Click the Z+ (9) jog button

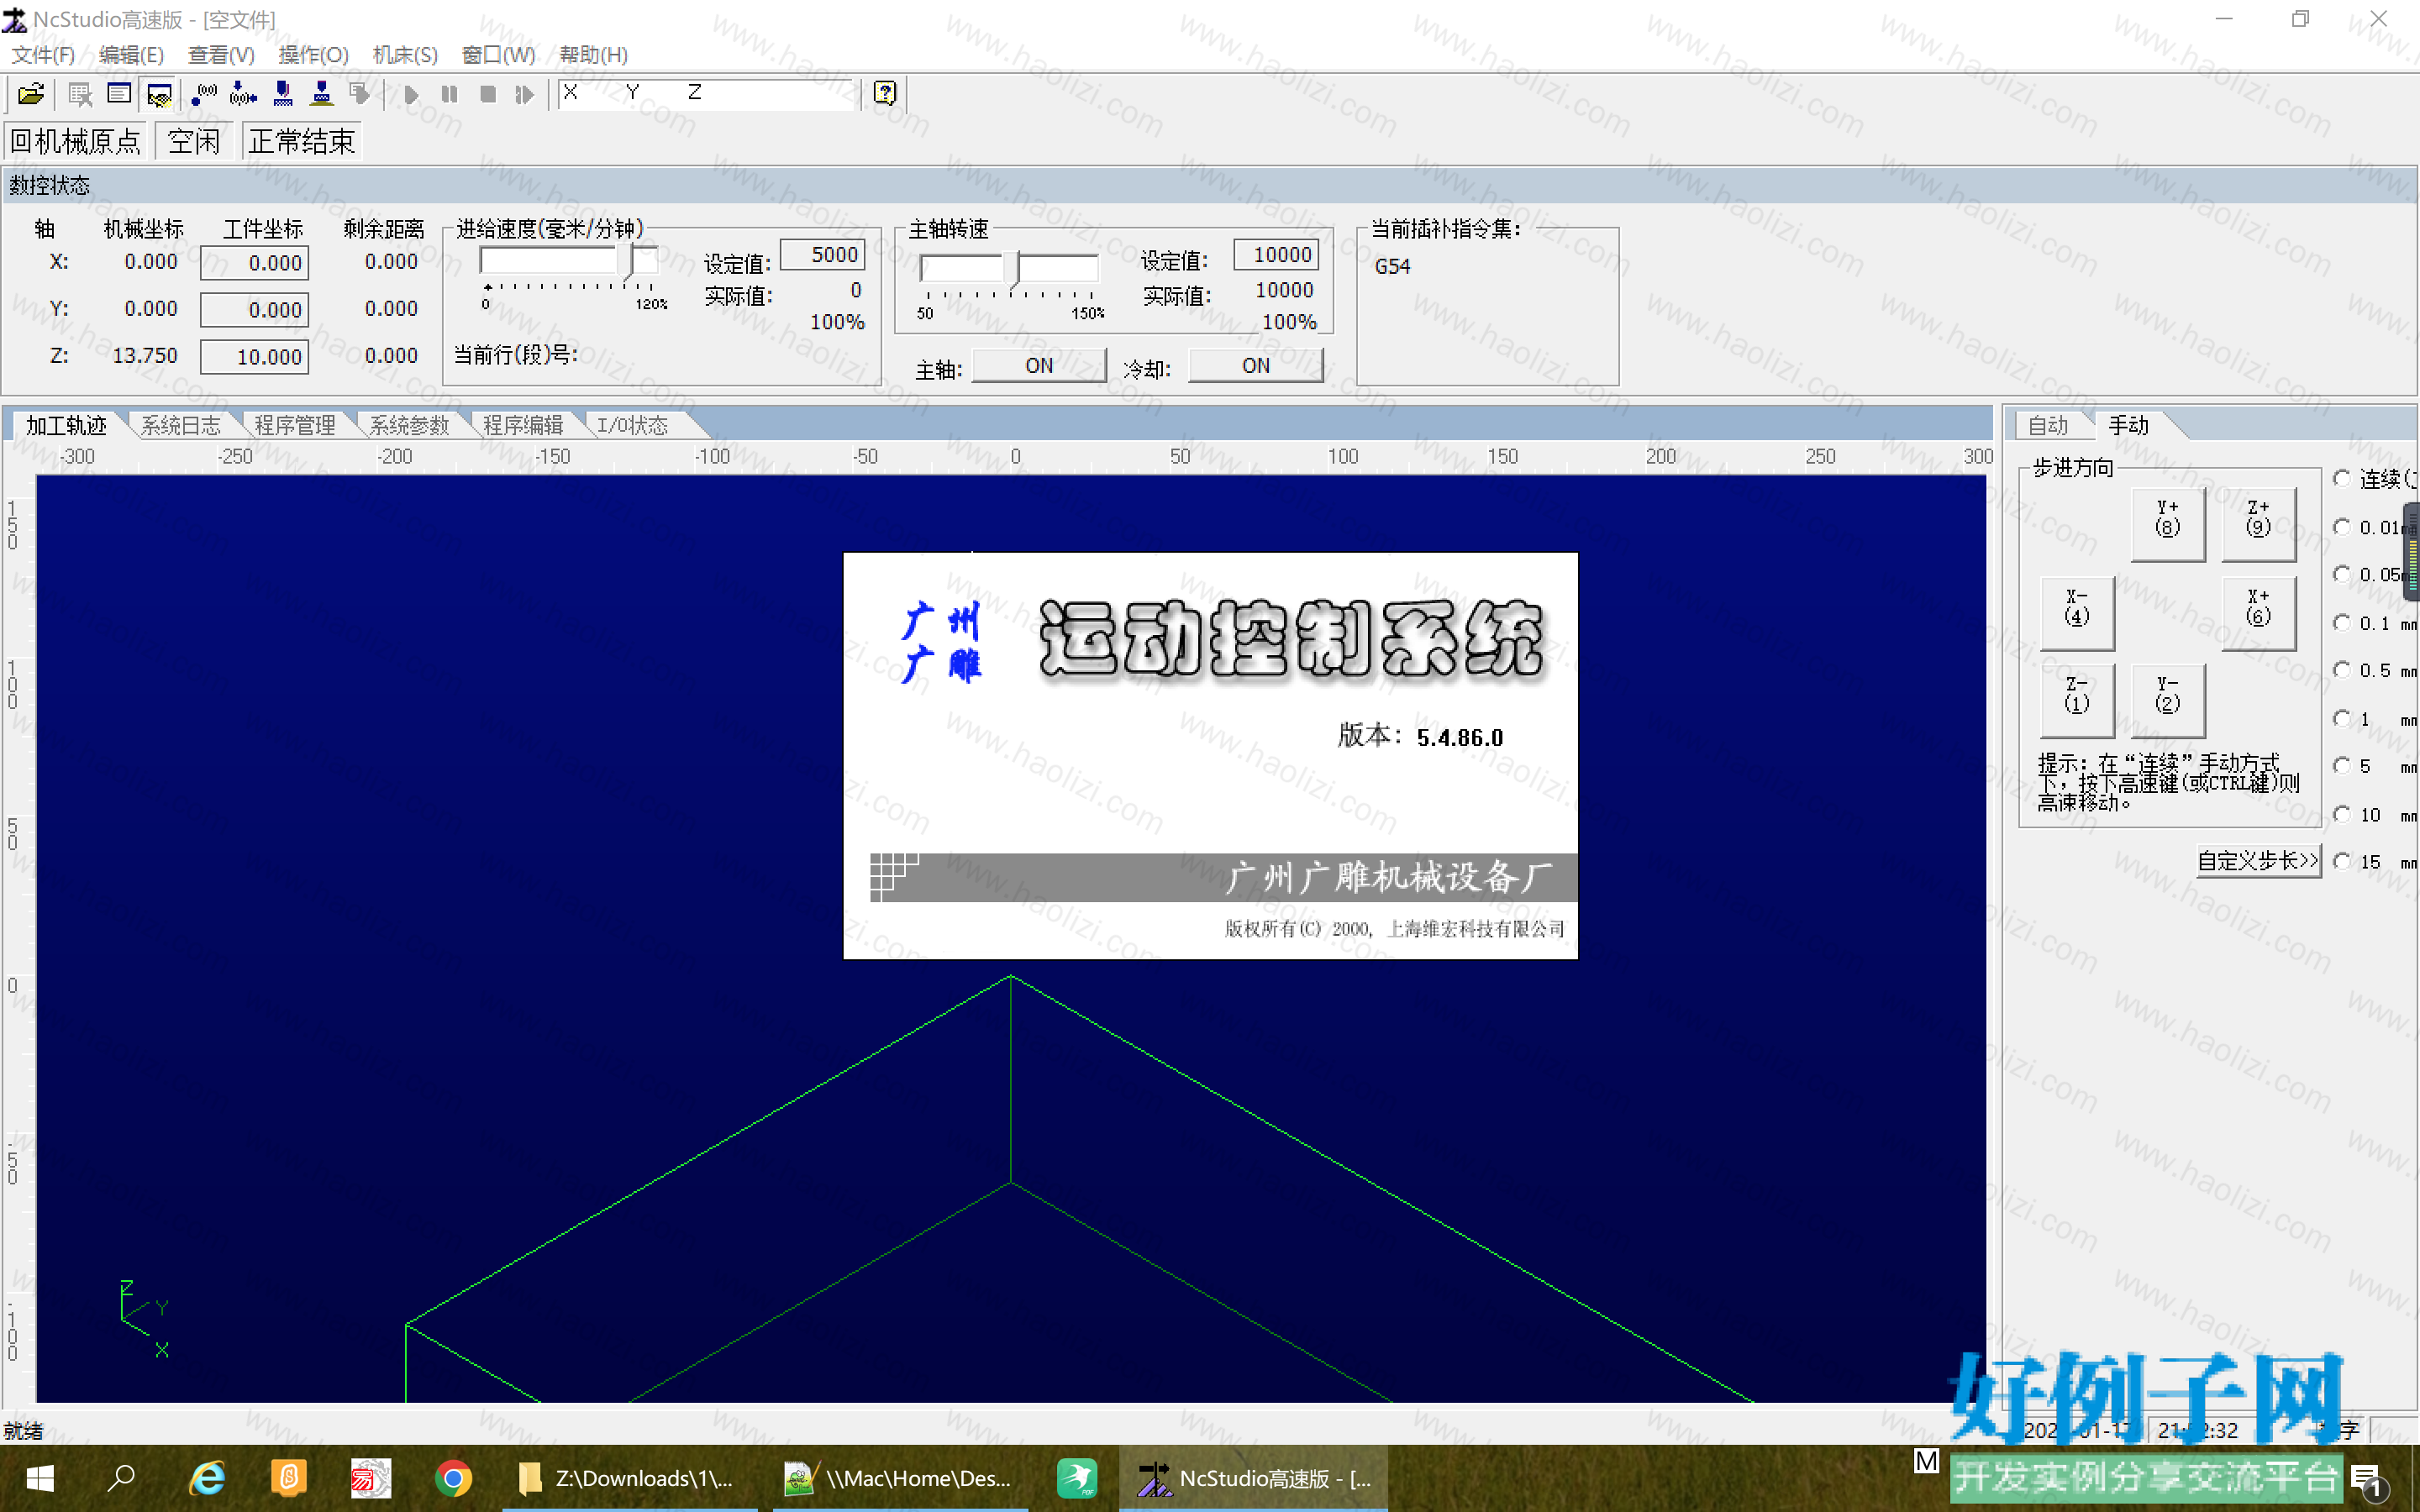2258,523
